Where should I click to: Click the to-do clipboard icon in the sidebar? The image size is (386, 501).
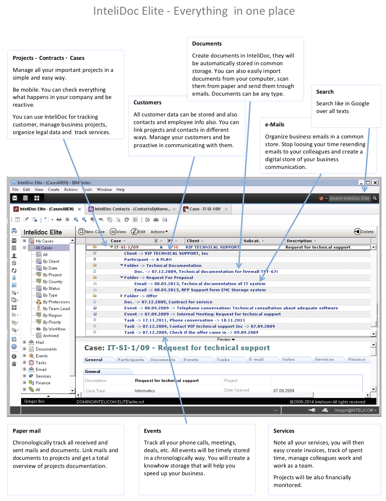coord(14,263)
